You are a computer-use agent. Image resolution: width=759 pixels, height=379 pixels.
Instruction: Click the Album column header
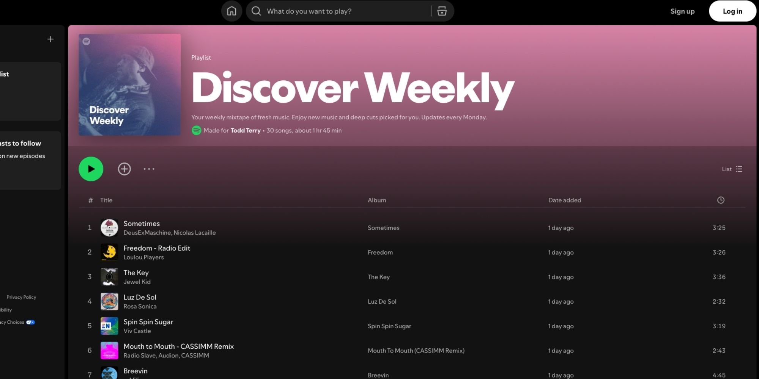[376, 200]
